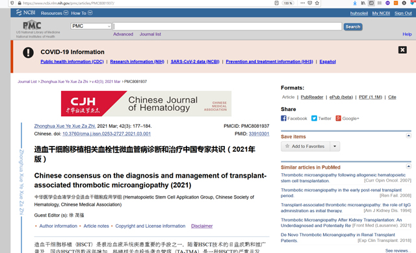Open the PMC database selector dropdown
This screenshot has height=253, width=416.
pos(91,26)
